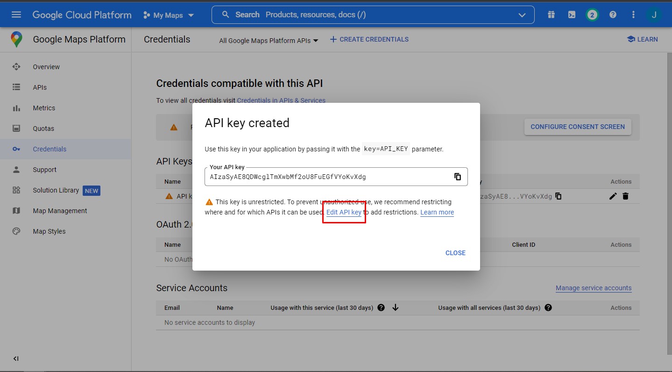Click help icon beside usage with this service
Screen dimensions: 672x372
[x=381, y=308]
